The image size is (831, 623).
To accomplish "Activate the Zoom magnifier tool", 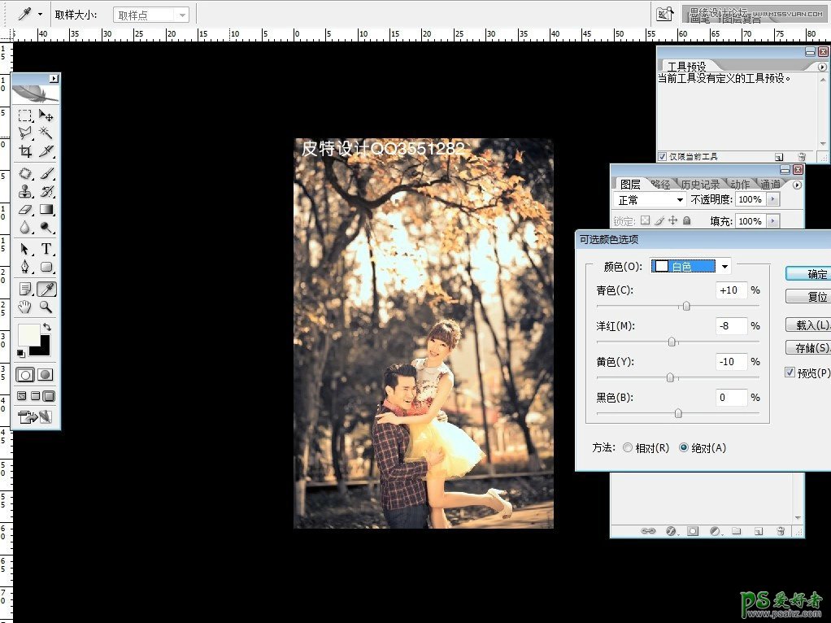I will pos(46,307).
